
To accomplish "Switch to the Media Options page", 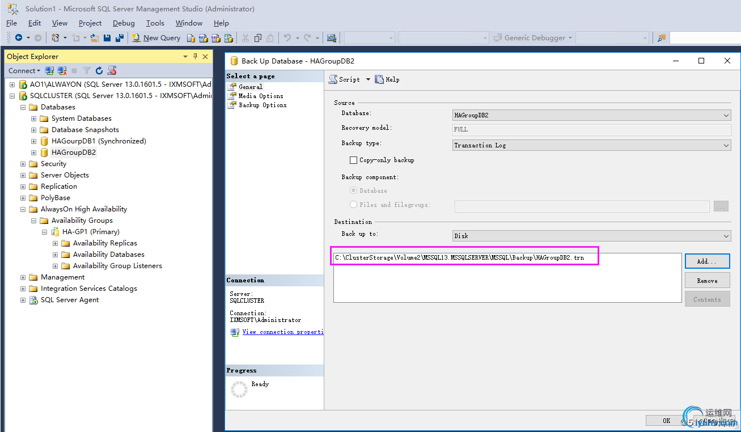I will (260, 96).
